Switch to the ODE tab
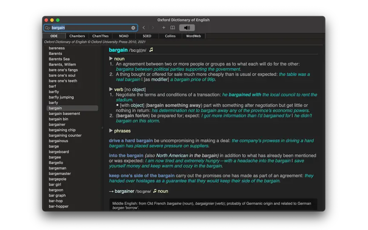The height and width of the screenshot is (230, 368). pyautogui.click(x=54, y=36)
